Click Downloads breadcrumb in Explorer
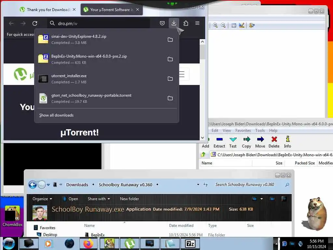 point(77,185)
